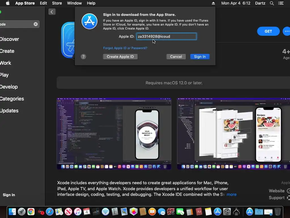Open the help question mark in dialog
The width and height of the screenshot is (290, 218).
(84, 56)
